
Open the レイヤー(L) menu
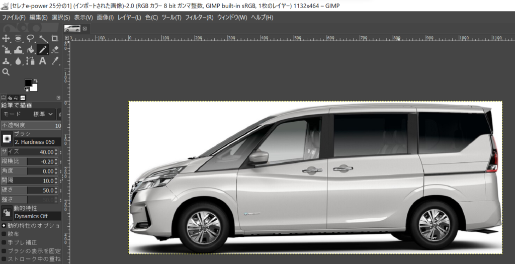click(129, 18)
